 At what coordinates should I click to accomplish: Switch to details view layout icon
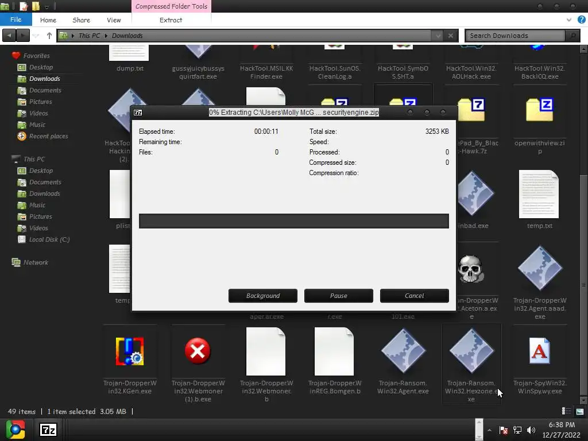pyautogui.click(x=566, y=411)
